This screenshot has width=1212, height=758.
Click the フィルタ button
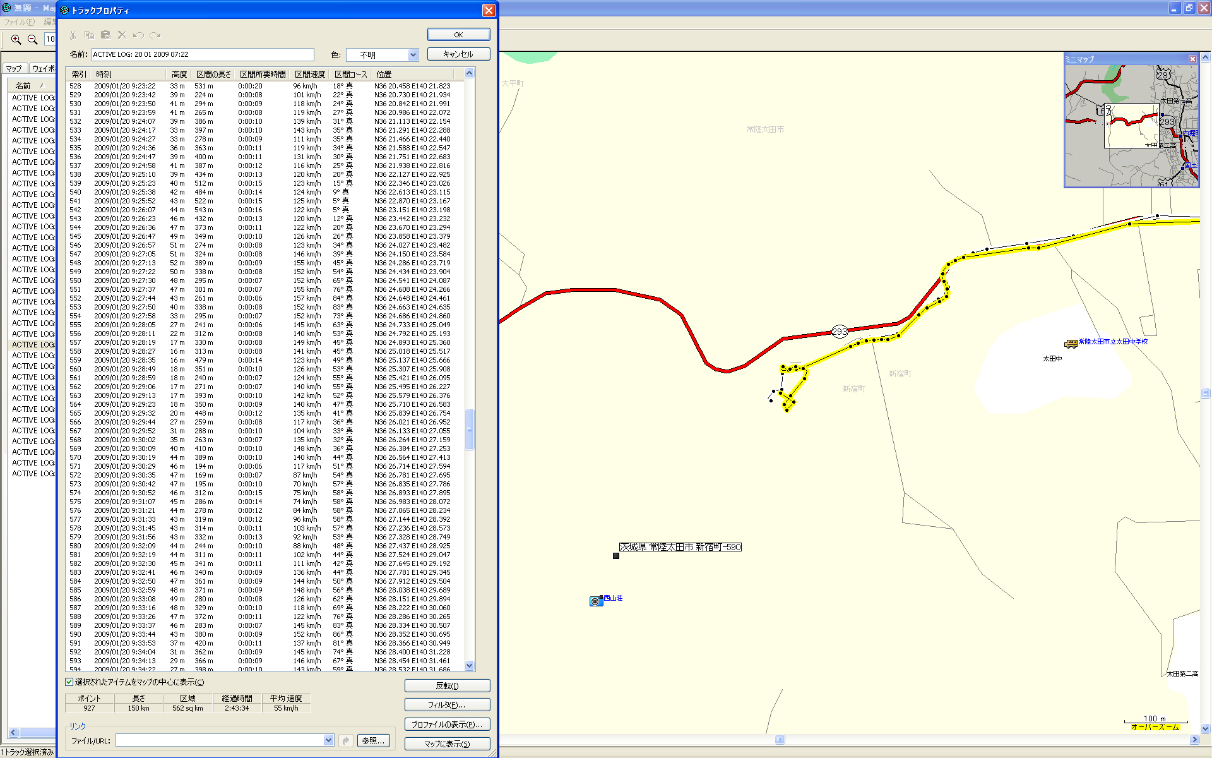pyautogui.click(x=447, y=705)
